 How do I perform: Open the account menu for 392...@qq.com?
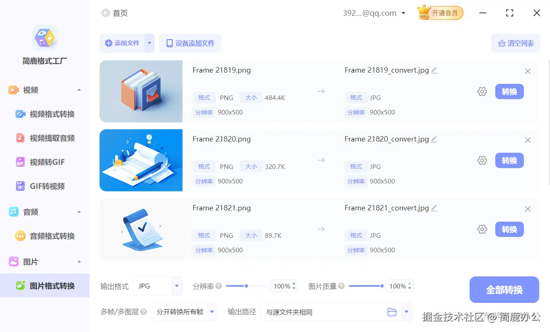(x=373, y=13)
